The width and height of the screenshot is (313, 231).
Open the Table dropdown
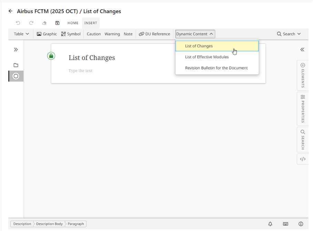[x=21, y=34]
